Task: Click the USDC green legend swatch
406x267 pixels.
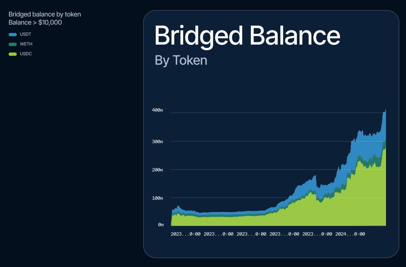Action: (x=13, y=54)
